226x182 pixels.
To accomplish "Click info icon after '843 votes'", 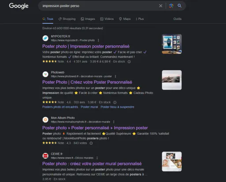I will 91,143.
